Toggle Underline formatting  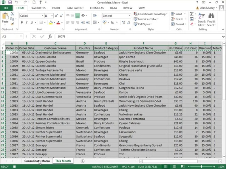coord(31,23)
